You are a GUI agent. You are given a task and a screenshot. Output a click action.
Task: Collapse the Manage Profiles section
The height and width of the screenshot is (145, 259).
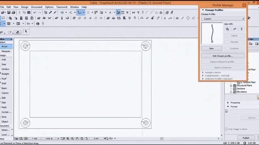203,10
